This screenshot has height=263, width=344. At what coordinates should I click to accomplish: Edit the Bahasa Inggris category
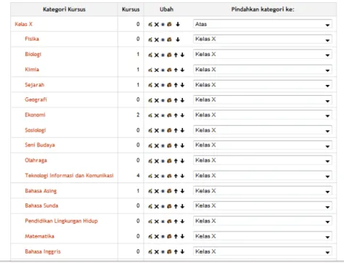[150, 252]
